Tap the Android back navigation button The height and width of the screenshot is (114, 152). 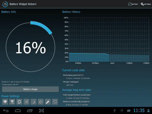click(6, 110)
